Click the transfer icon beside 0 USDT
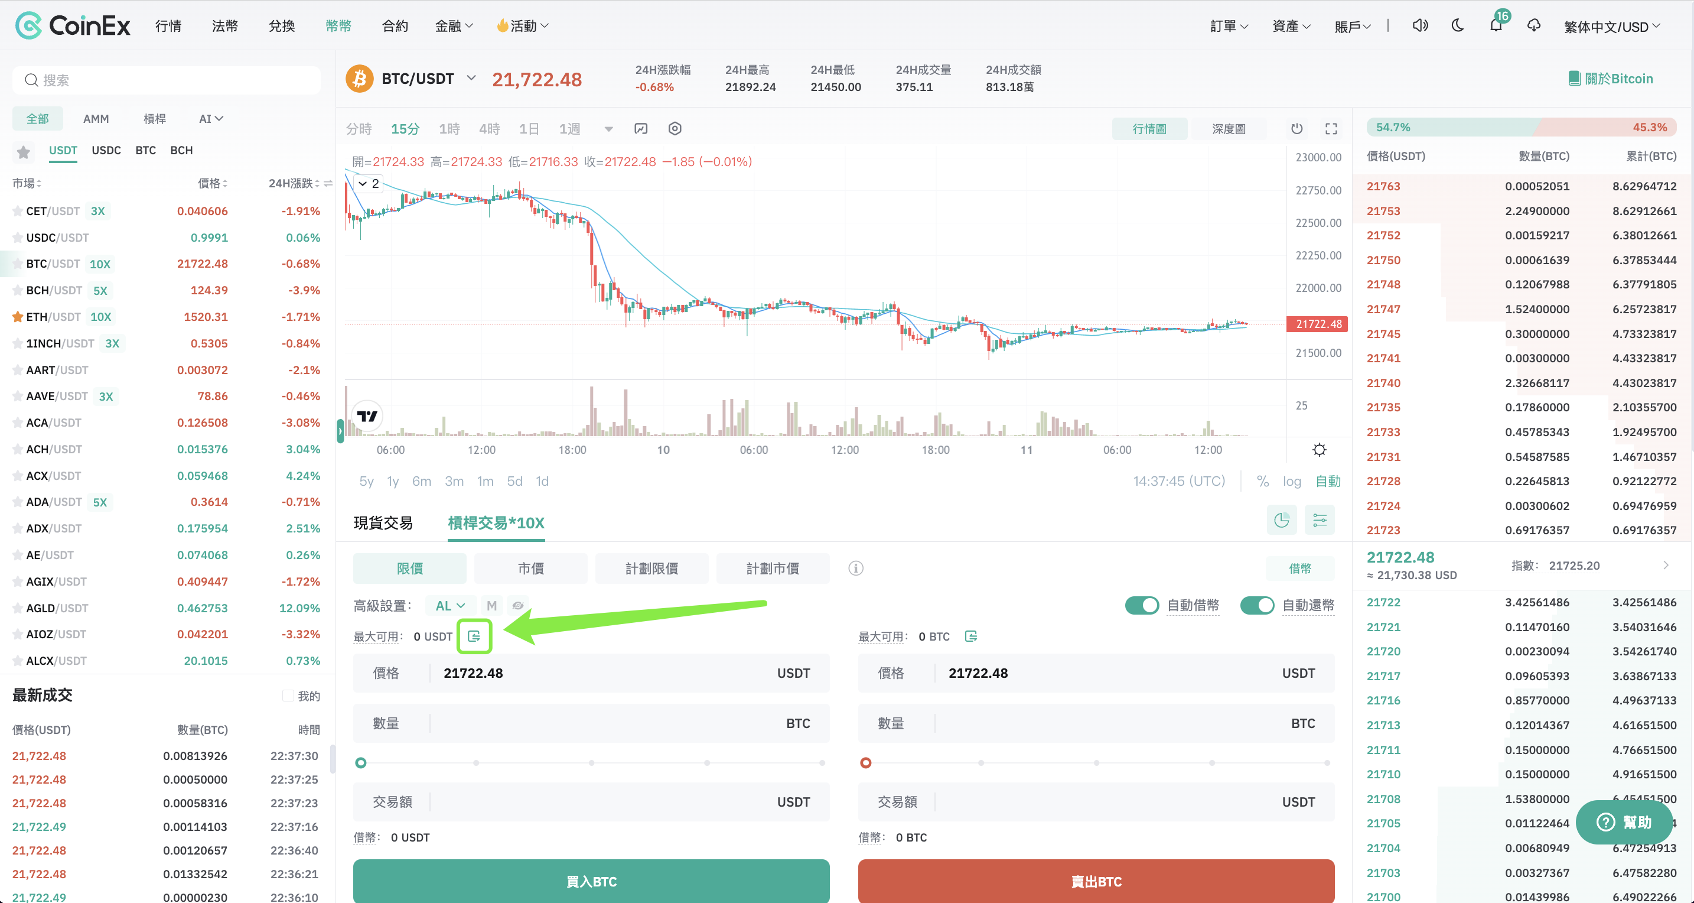 tap(474, 636)
